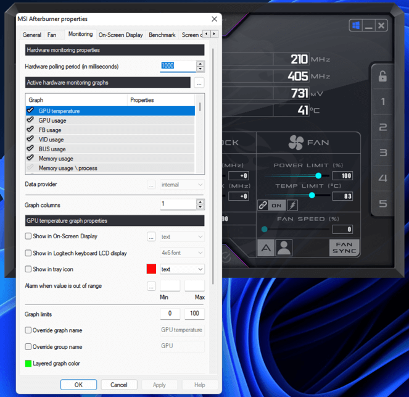
Task: Open the 4x6 font dropdown
Action: point(182,253)
